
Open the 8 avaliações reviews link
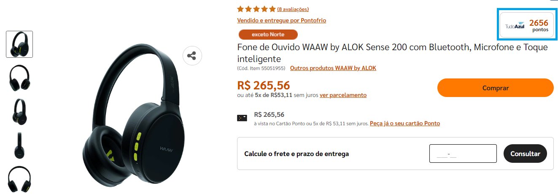[x=293, y=9]
